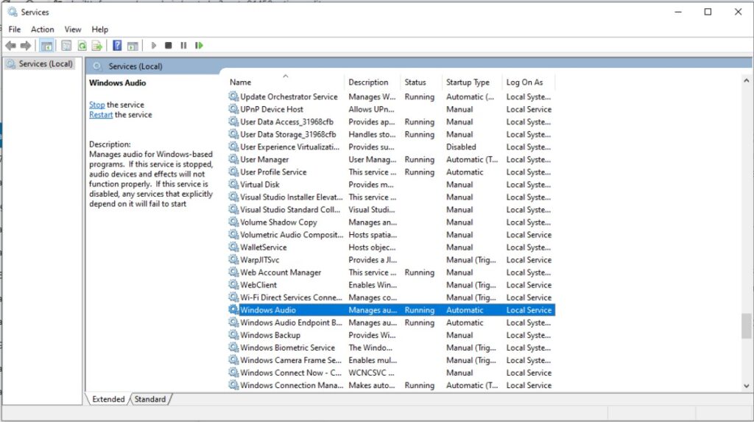Click the gear icon for WalletService
Viewport: 754px width, 422px height.
(233, 247)
